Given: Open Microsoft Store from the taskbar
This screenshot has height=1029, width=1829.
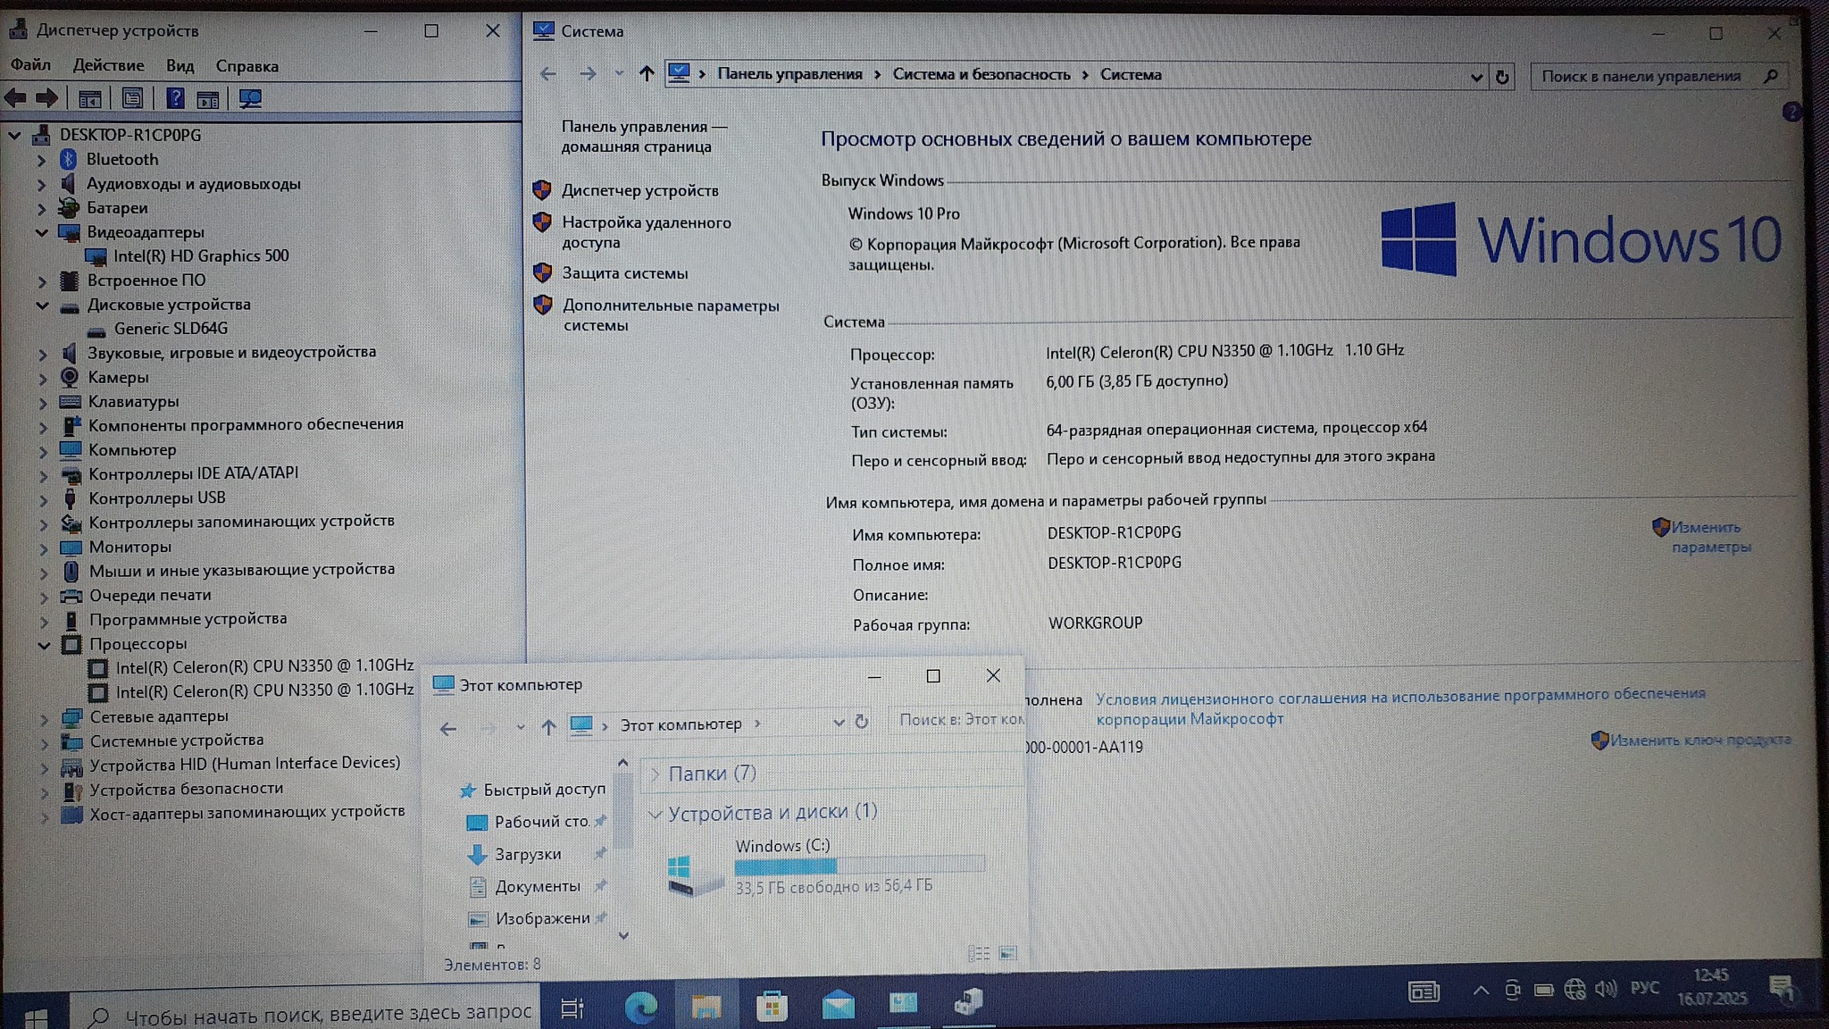Looking at the screenshot, I should coord(772,1007).
